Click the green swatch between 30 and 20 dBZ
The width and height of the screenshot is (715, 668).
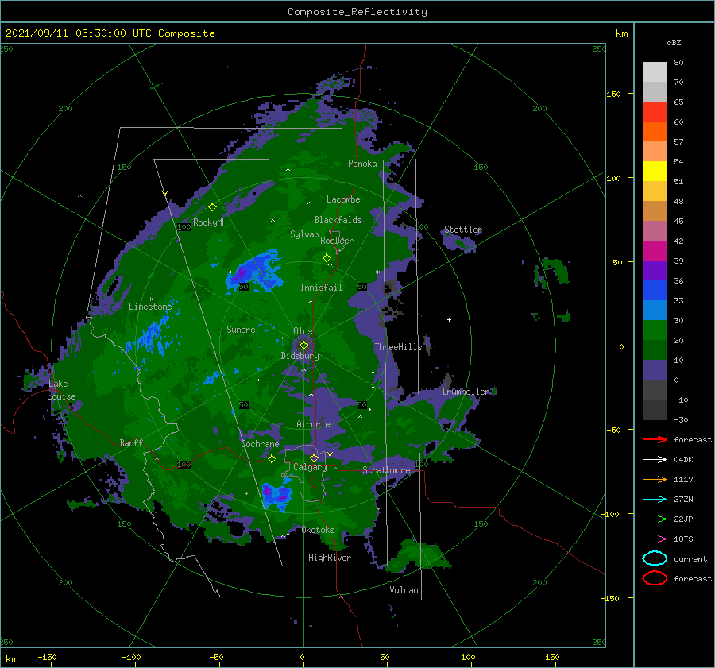pos(655,330)
